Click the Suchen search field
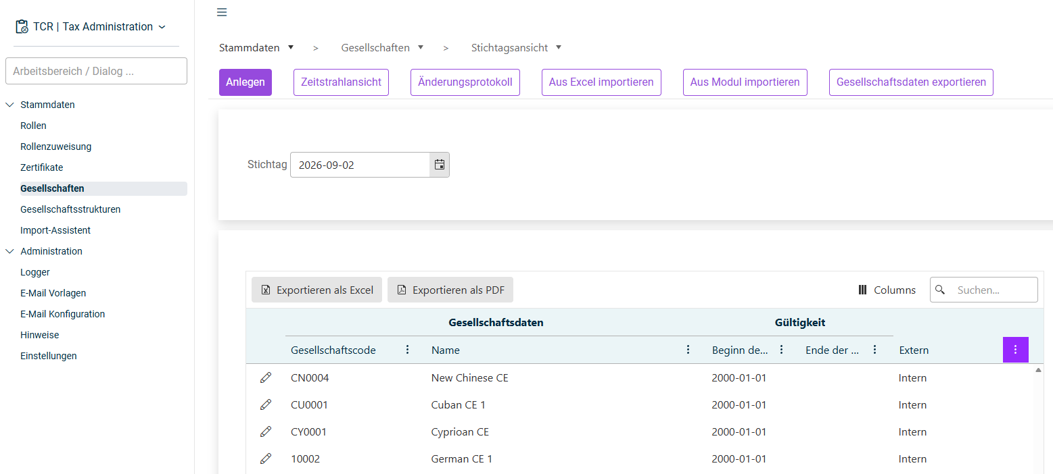This screenshot has height=474, width=1053. [984, 290]
